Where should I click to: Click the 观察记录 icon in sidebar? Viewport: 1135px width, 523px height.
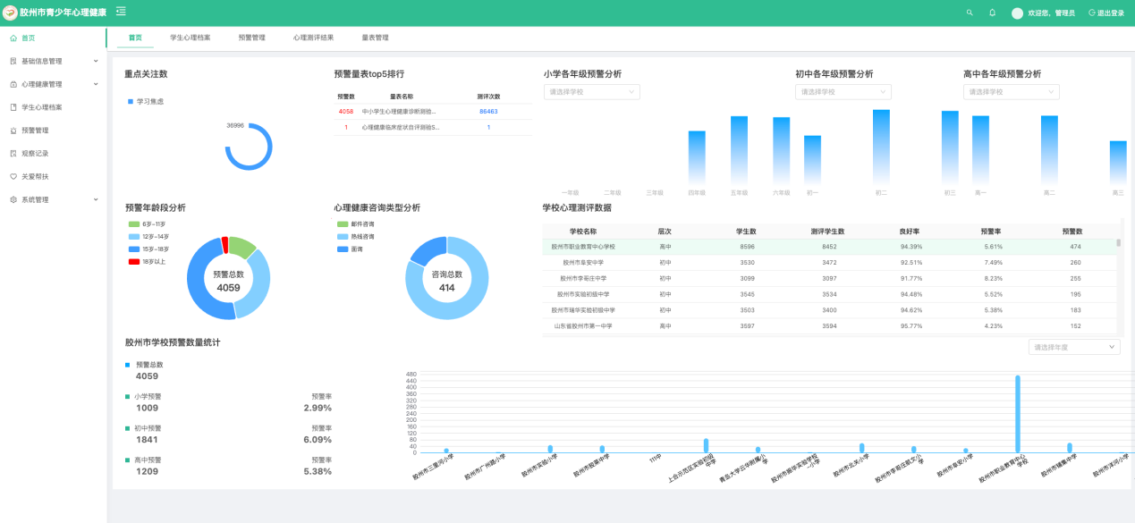point(13,154)
